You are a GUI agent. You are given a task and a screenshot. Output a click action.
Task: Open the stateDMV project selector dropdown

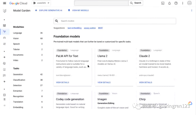coord(41,3)
